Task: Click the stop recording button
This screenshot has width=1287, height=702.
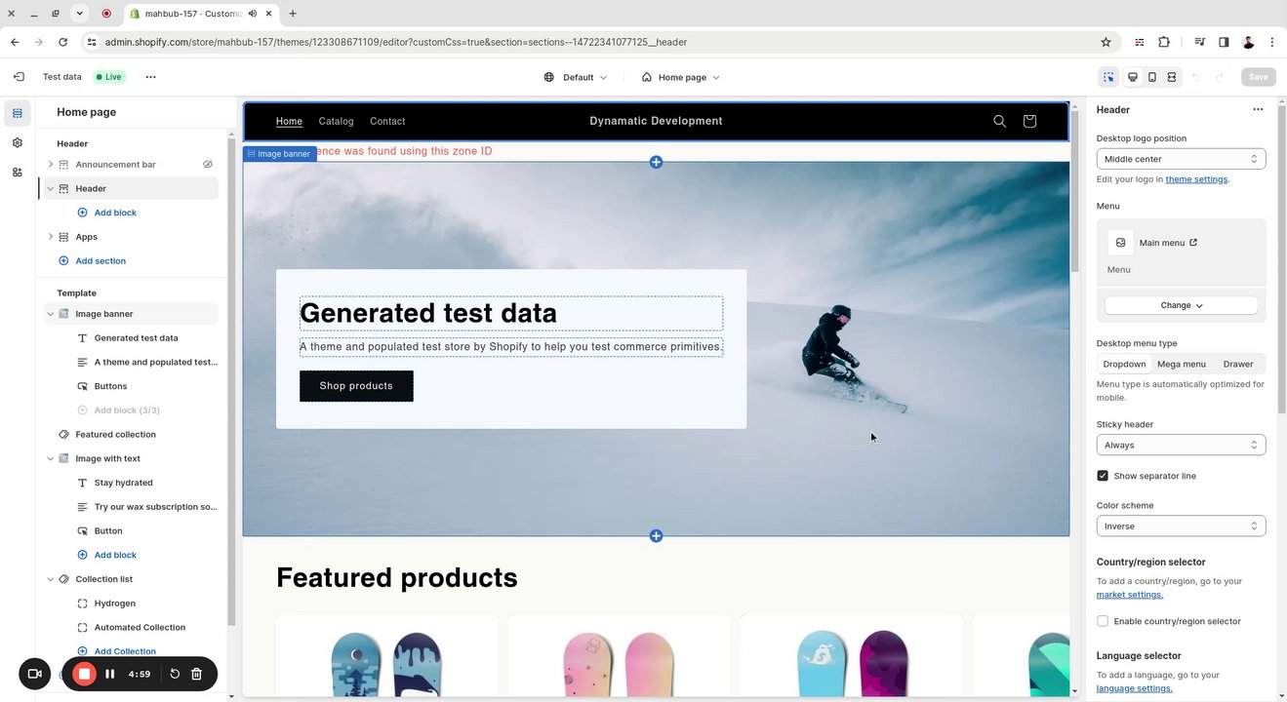Action: pos(85,674)
